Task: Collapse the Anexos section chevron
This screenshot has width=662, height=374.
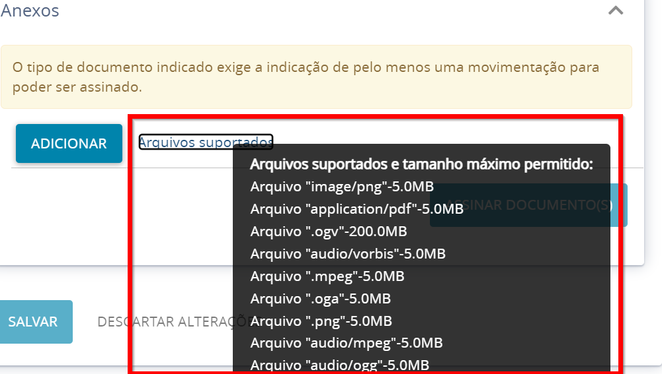Action: coord(616,11)
